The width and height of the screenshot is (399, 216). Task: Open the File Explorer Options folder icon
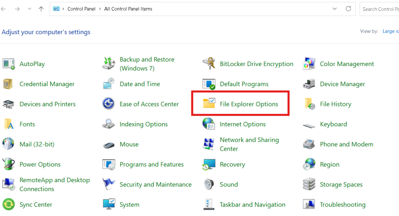point(209,104)
